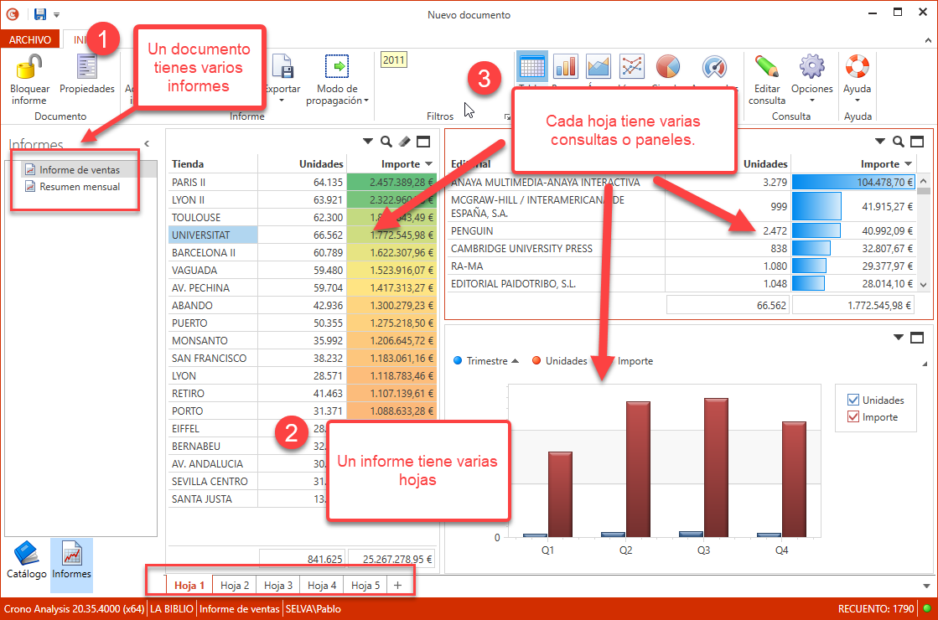Click the eraser icon in the Tienda panel header

tap(404, 142)
